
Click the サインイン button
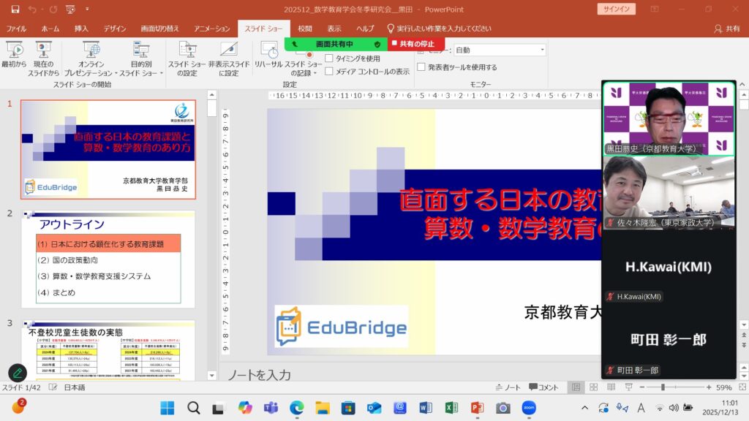tap(617, 9)
